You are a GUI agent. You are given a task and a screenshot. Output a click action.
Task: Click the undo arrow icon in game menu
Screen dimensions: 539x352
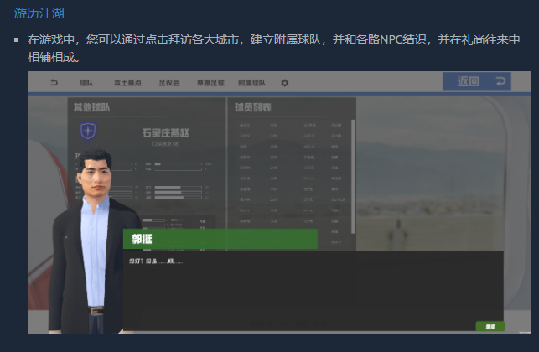coord(54,82)
